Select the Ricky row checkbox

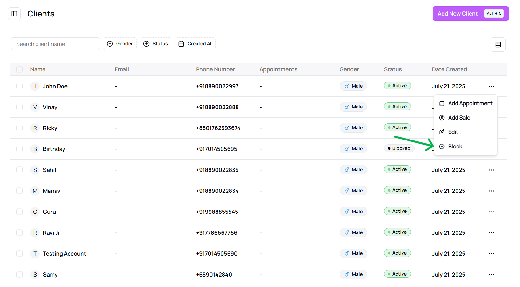19,128
